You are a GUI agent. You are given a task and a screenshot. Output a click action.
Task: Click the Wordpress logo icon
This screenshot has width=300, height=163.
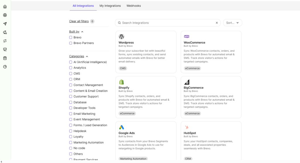(121, 37)
